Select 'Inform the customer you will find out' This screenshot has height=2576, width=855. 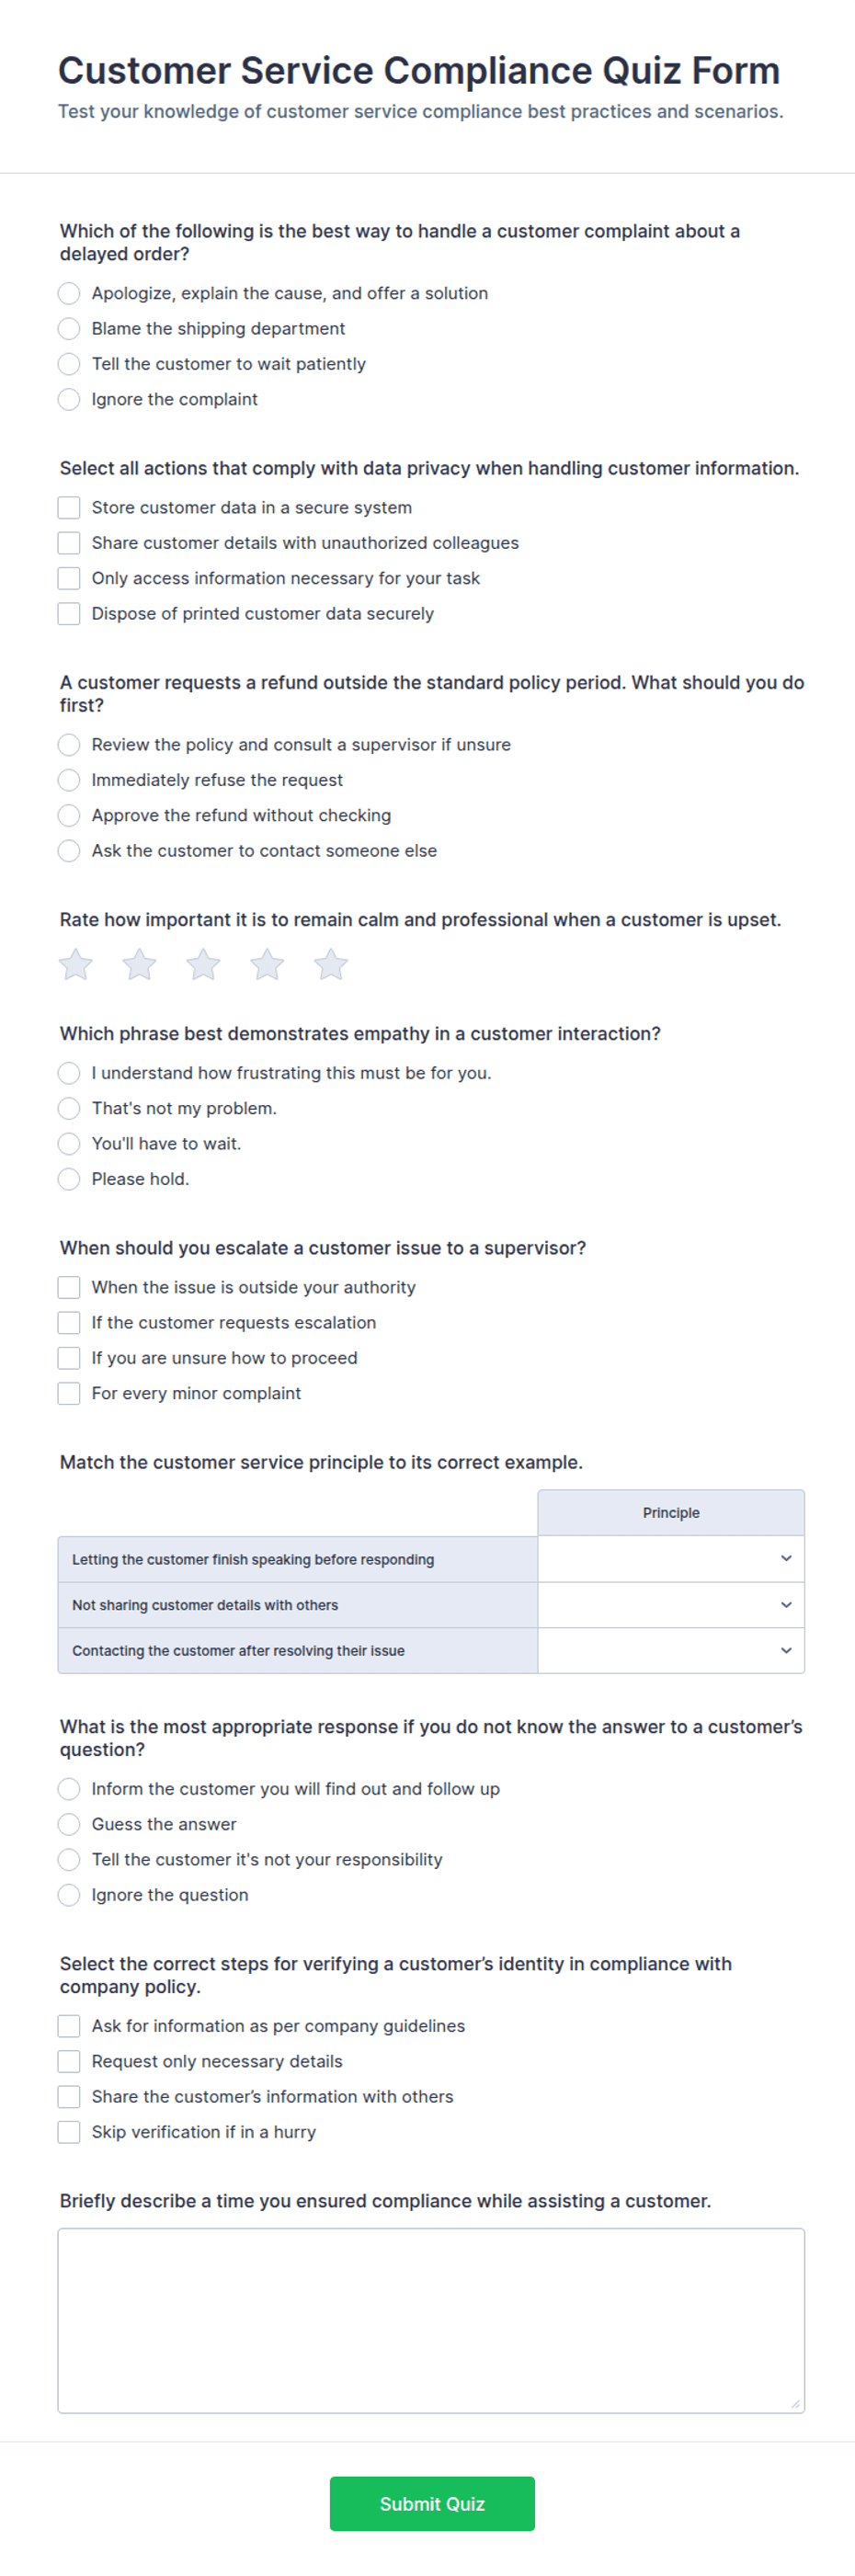coord(69,1789)
